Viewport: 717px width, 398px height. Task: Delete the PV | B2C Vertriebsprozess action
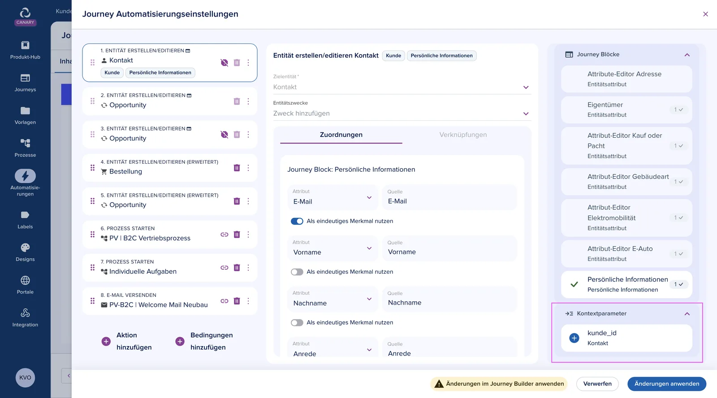(x=237, y=234)
